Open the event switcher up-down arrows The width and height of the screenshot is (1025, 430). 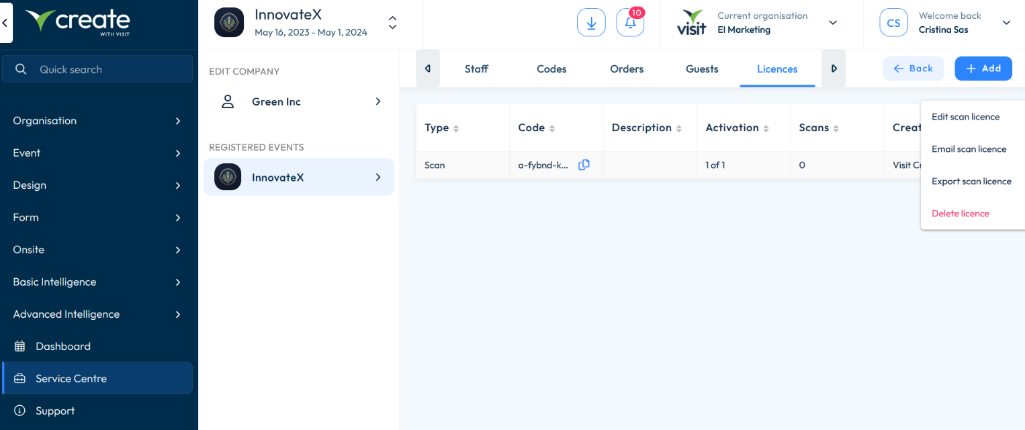tap(393, 23)
